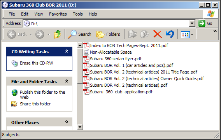This screenshot has height=140, width=221.
Task: Open the Help menu
Action: pos(93,14)
